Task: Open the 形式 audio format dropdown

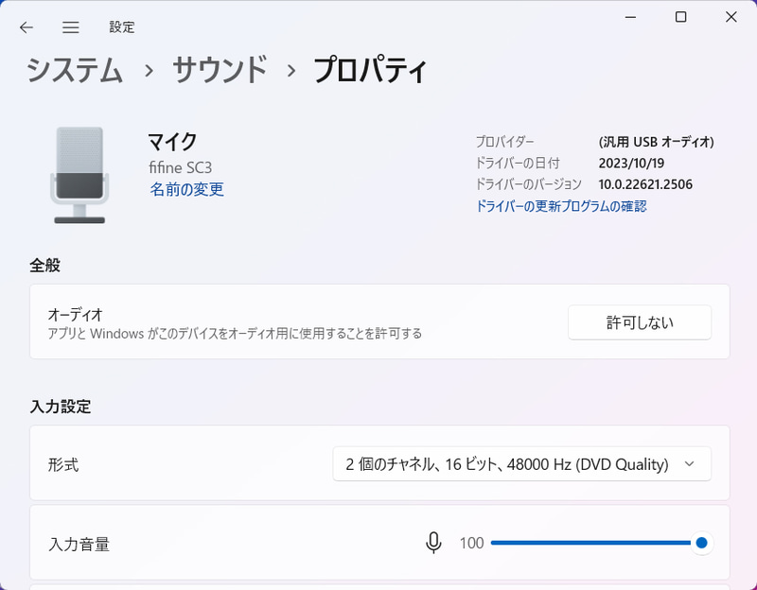Action: (522, 463)
